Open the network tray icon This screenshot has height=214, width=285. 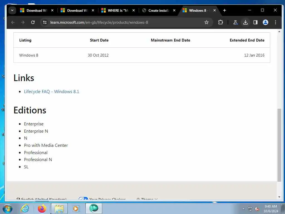(250, 209)
